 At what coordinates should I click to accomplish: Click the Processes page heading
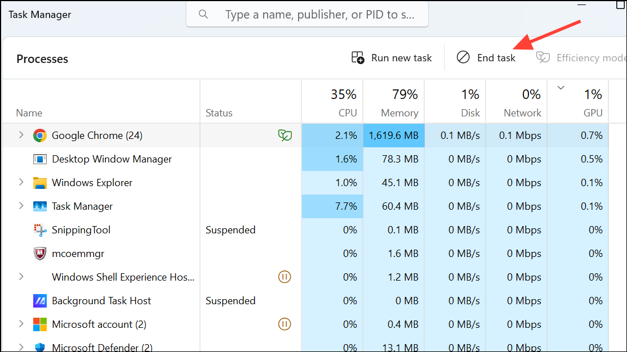click(x=42, y=59)
